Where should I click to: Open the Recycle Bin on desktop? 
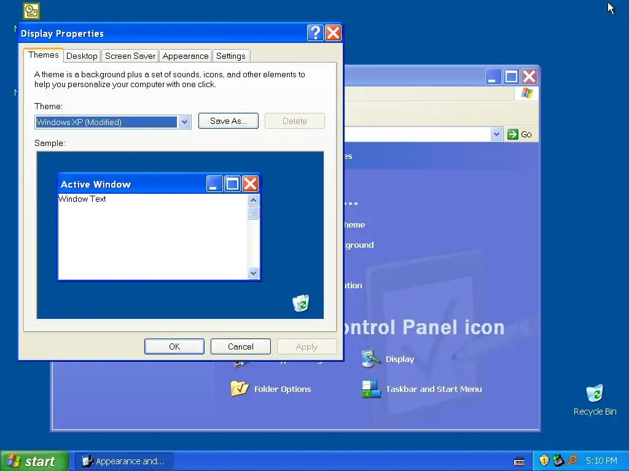click(595, 400)
